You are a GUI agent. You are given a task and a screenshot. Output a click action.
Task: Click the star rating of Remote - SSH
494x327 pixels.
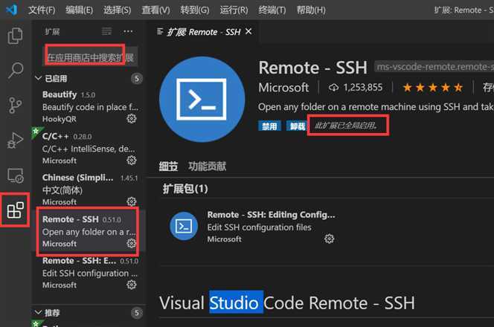point(432,87)
